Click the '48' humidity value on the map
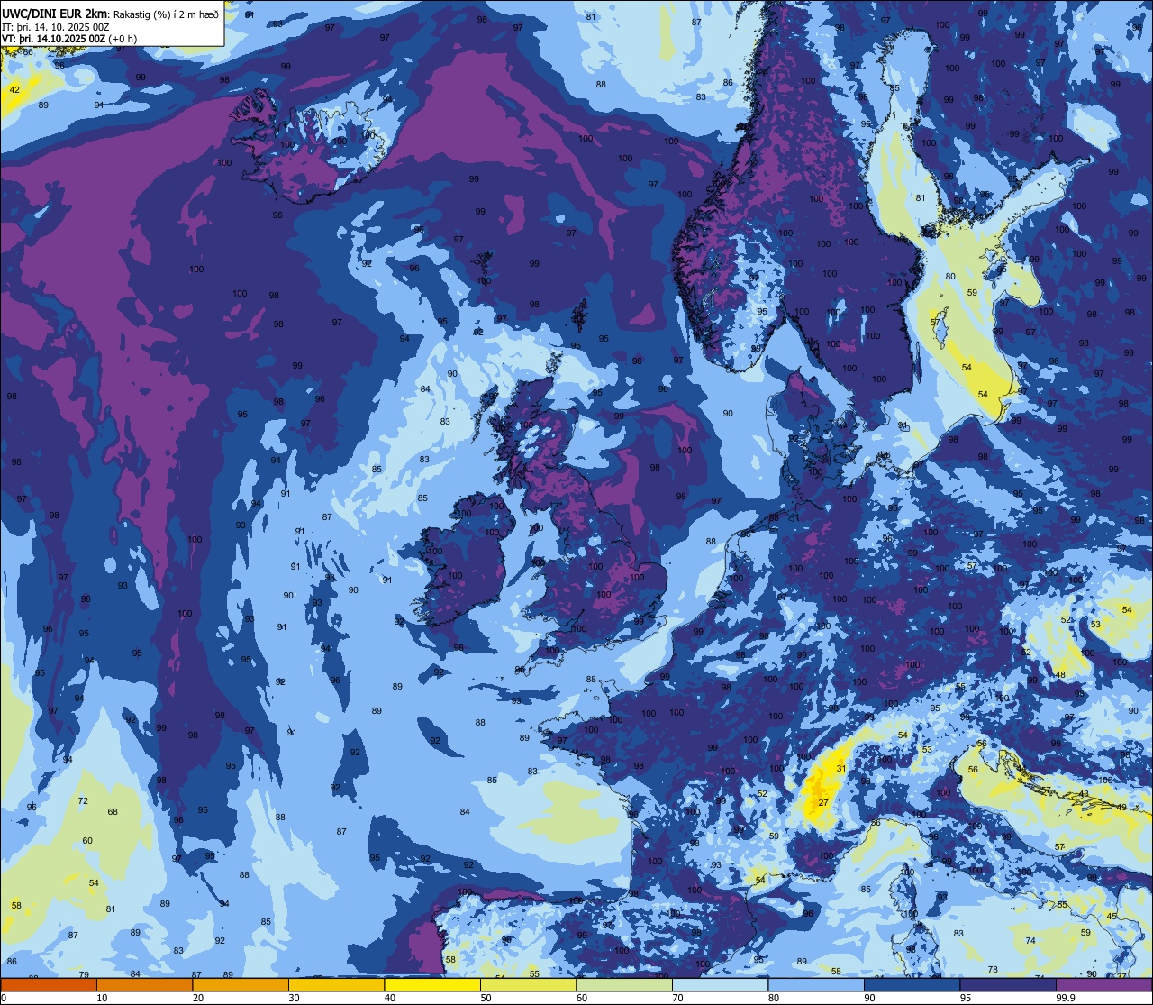This screenshot has height=1005, width=1153. (x=1060, y=674)
